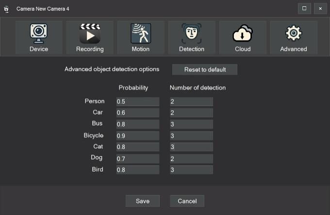Image resolution: width=330 pixels, height=215 pixels.
Task: Open the Motion detection icon
Action: click(x=141, y=34)
